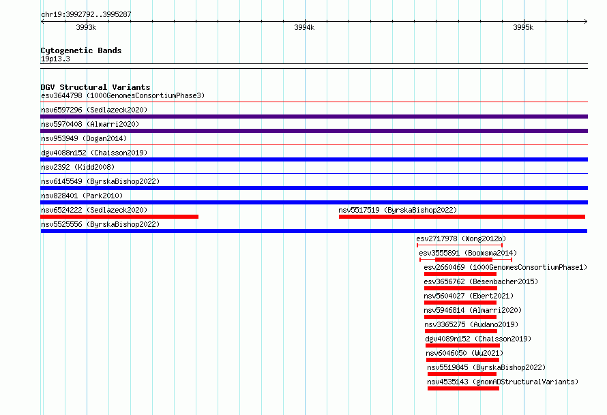Select the nsv828401 blue variant bar

[x=314, y=202]
